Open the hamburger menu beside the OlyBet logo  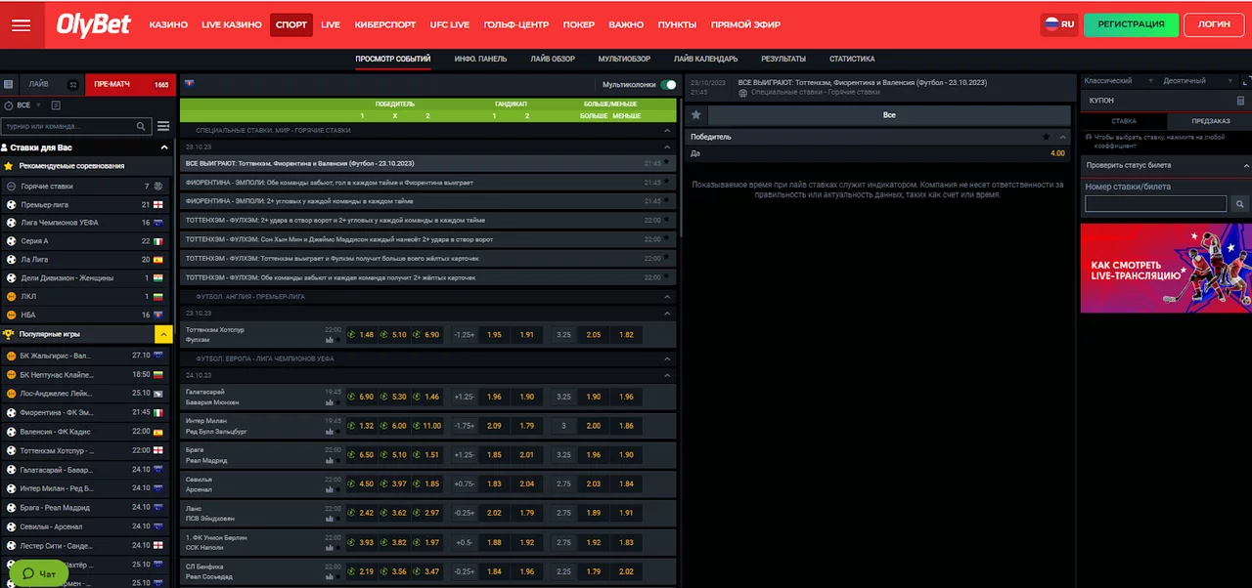point(21,24)
